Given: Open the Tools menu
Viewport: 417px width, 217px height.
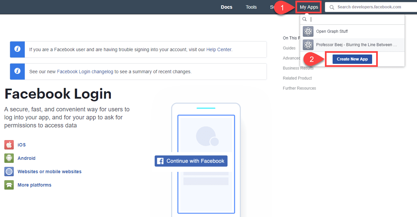Looking at the screenshot, I should (x=251, y=7).
